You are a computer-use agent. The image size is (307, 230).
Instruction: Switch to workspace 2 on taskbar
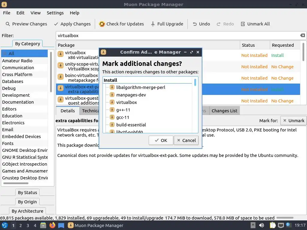click(x=21, y=226)
